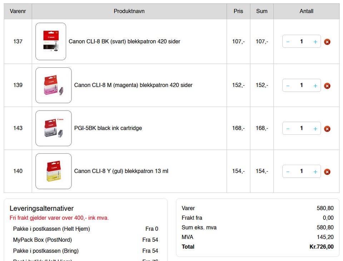
Task: Remove Canon CLI-8 Y yellow cartridge from cart
Action: [327, 172]
